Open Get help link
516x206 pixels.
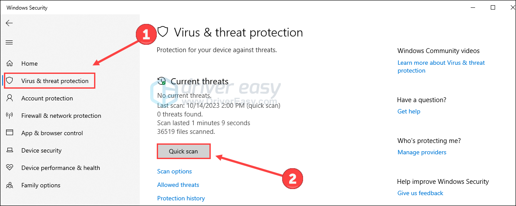click(409, 111)
